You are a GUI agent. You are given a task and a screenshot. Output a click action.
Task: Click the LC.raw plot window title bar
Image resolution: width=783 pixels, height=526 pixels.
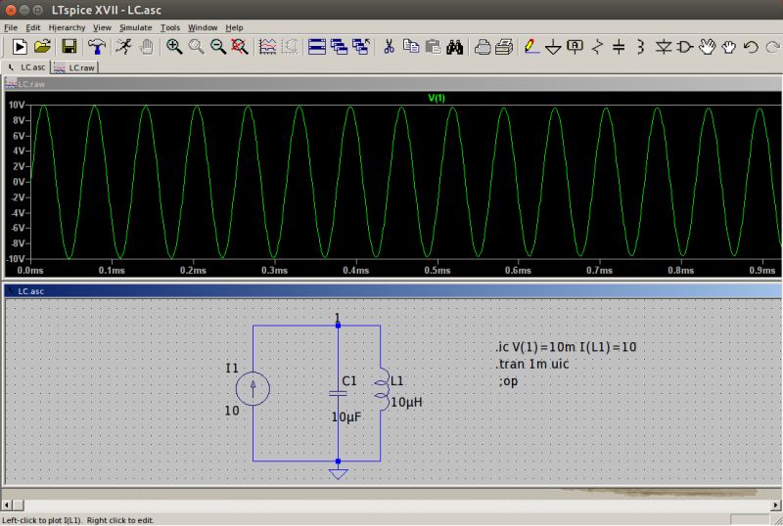(392, 84)
